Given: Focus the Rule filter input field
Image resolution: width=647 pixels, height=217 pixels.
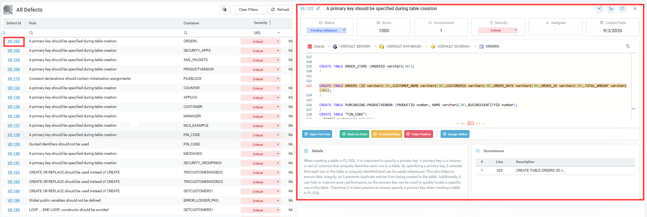Looking at the screenshot, I should point(105,33).
